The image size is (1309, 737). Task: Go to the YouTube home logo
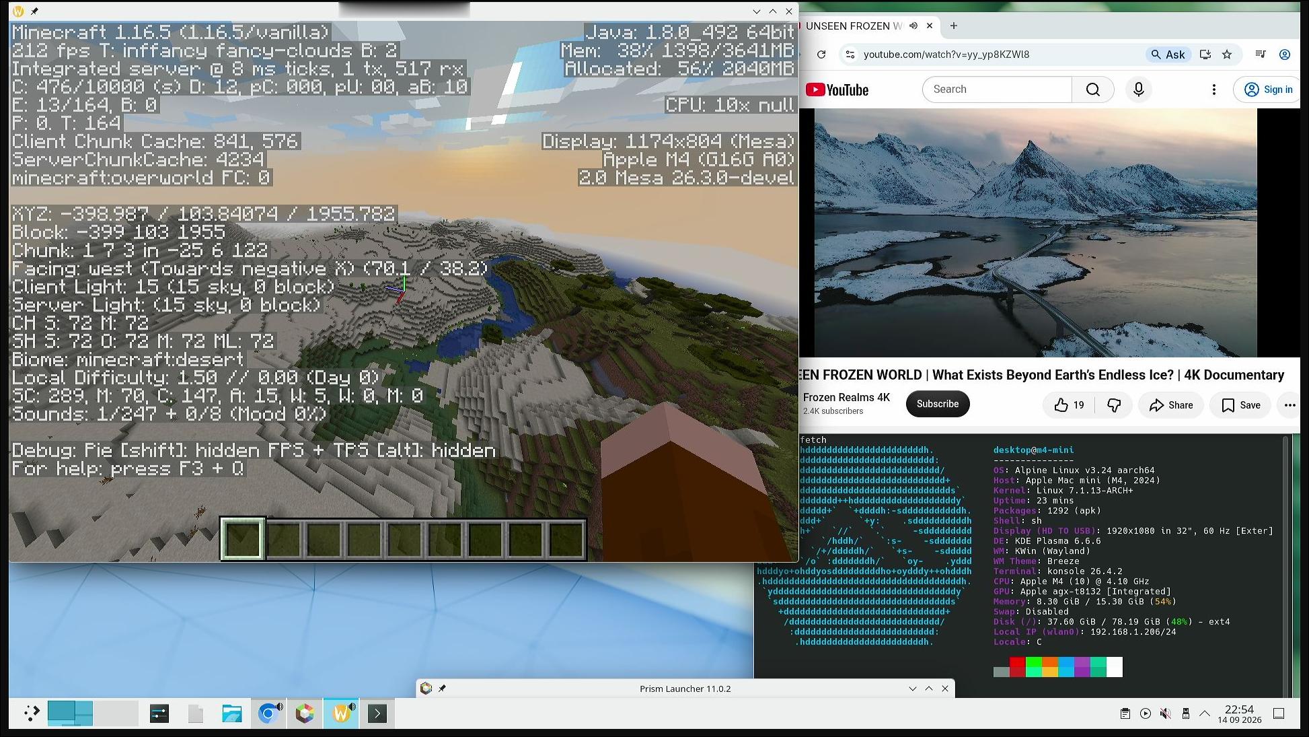pyautogui.click(x=837, y=90)
